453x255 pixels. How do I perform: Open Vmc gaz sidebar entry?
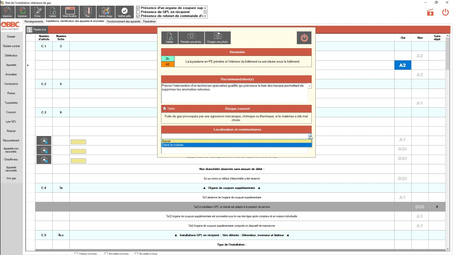point(11,178)
